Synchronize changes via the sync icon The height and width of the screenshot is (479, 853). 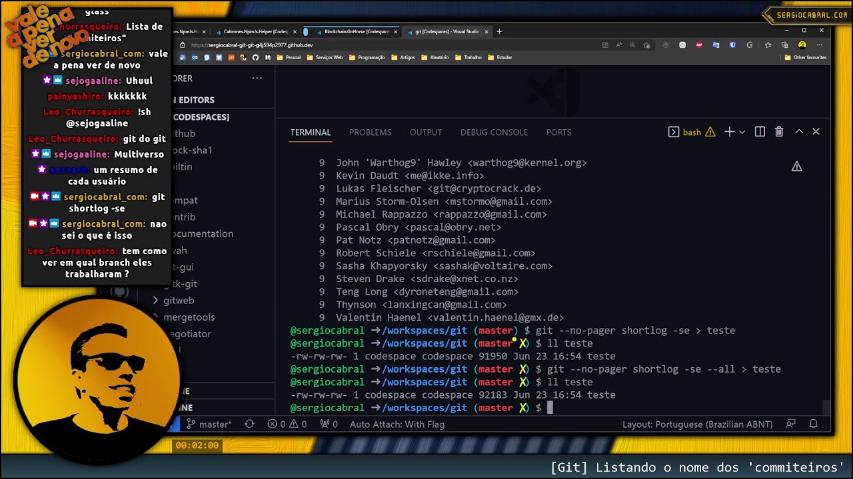pos(249,424)
